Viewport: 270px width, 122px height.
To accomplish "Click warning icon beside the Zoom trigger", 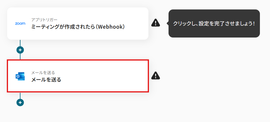I will click(156, 23).
